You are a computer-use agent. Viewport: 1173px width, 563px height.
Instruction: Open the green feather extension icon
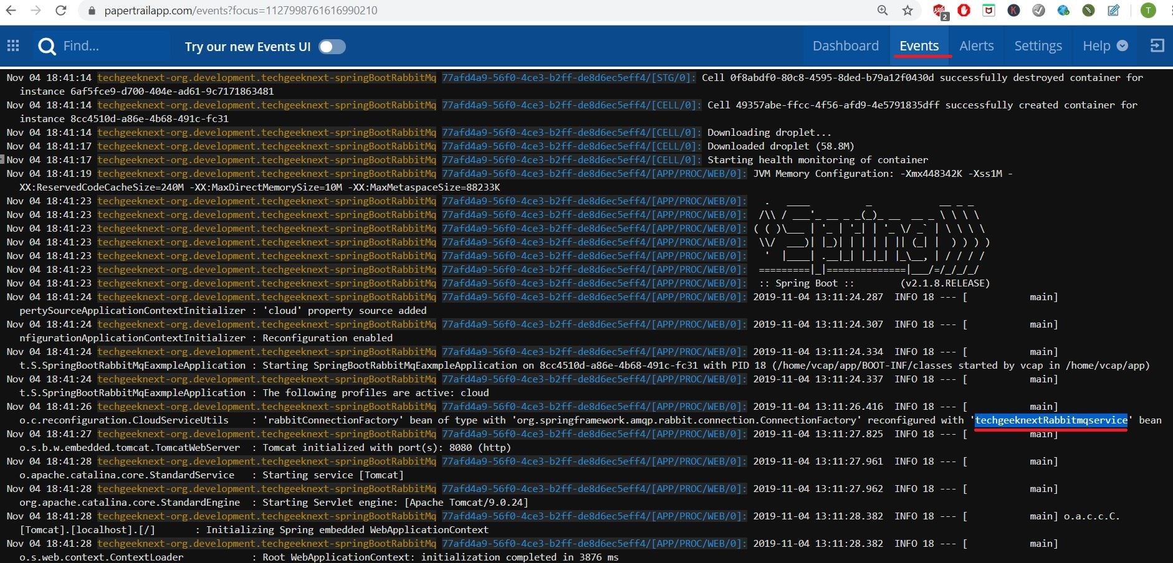[x=1088, y=11]
